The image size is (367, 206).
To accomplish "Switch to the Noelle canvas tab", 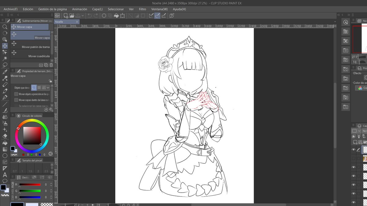I will point(67,22).
